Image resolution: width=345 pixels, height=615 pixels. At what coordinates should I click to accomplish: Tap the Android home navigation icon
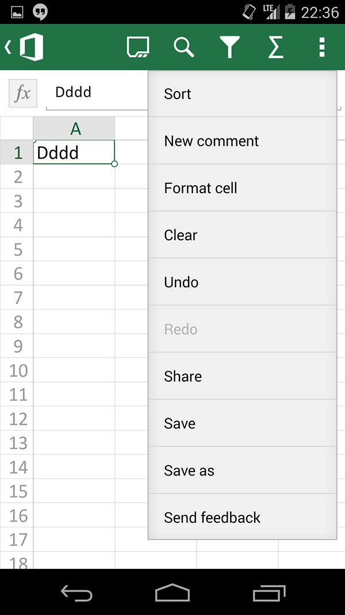point(172,593)
